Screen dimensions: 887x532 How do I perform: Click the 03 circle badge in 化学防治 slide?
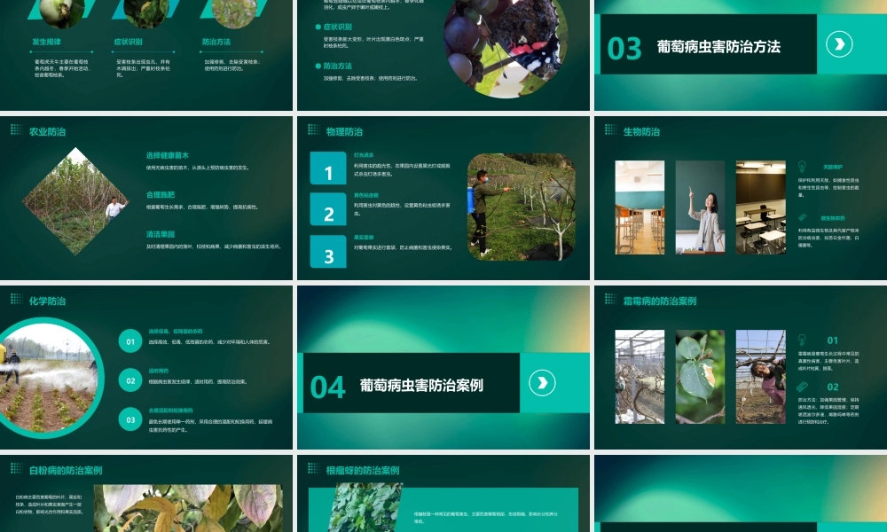pos(130,419)
